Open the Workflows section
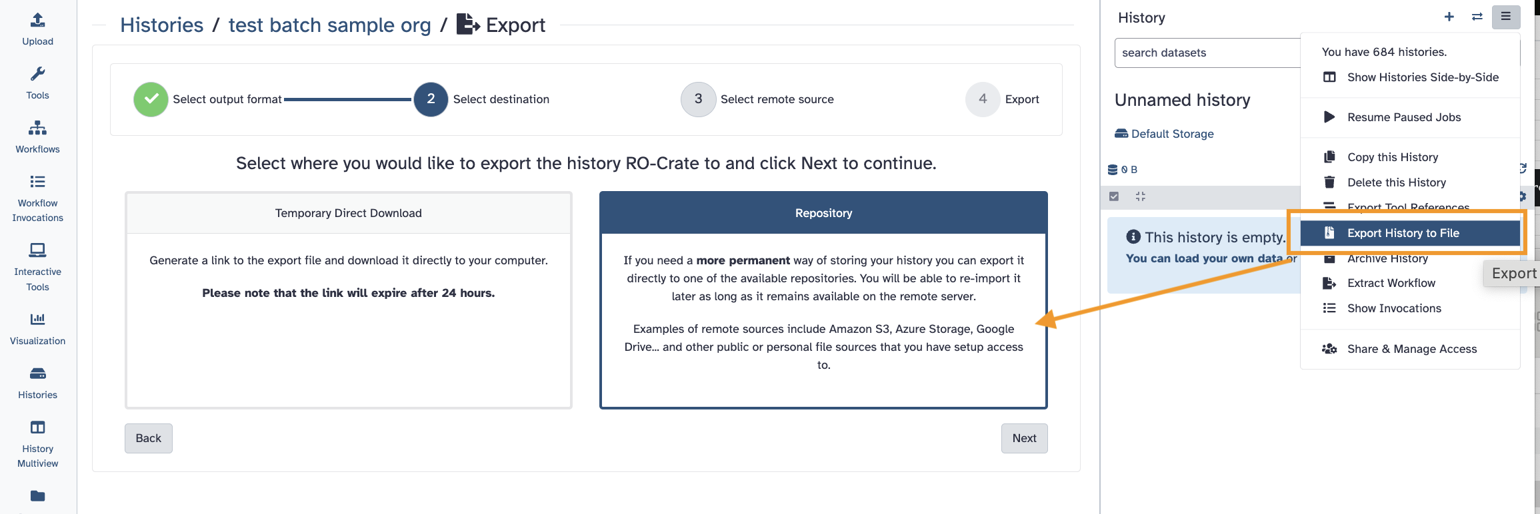The height and width of the screenshot is (514, 1540). point(37,136)
